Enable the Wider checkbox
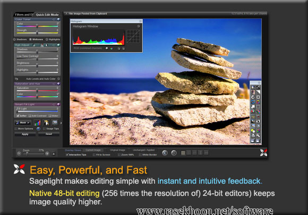 click(50, 116)
